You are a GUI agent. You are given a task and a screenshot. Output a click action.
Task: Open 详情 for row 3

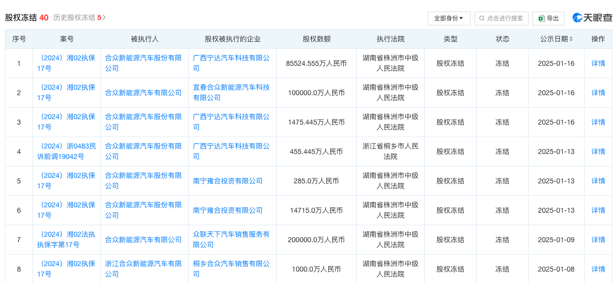pyautogui.click(x=598, y=122)
